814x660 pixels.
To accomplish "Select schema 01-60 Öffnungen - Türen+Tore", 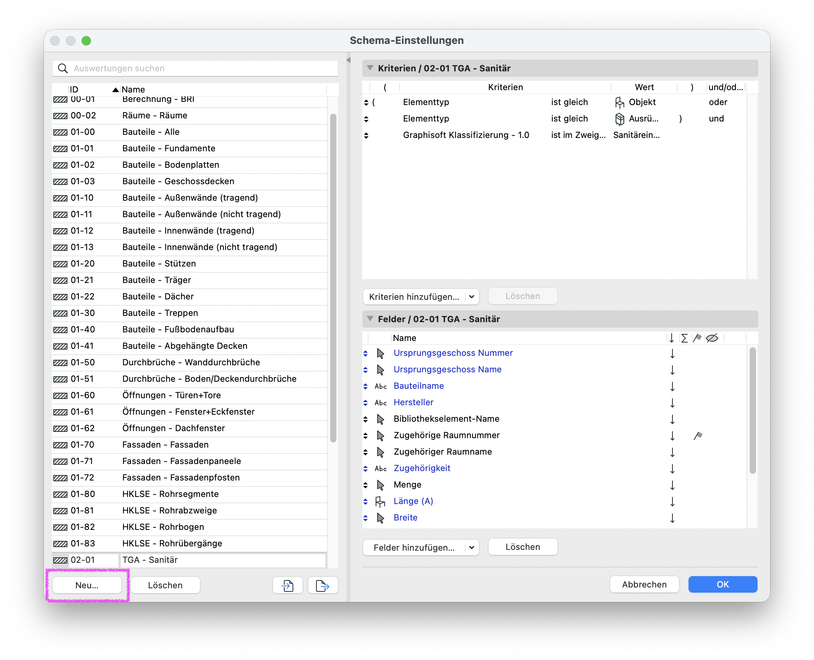I will coord(189,395).
